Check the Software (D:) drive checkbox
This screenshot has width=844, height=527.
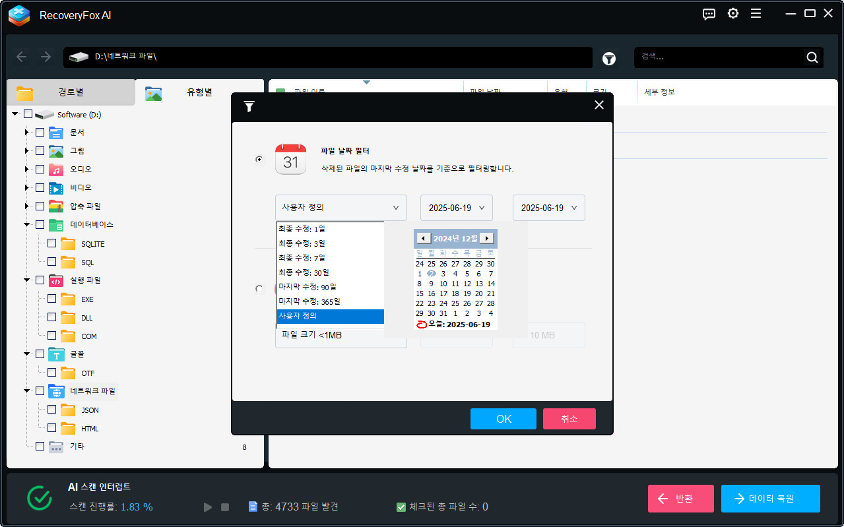coord(27,113)
